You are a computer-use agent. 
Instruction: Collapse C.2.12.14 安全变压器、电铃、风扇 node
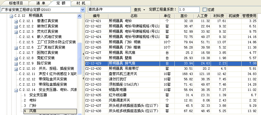pos(16,90)
